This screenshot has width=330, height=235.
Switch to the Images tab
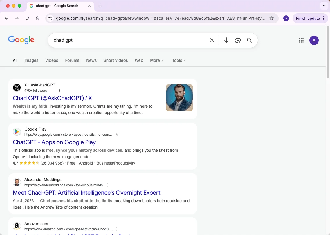click(x=31, y=60)
